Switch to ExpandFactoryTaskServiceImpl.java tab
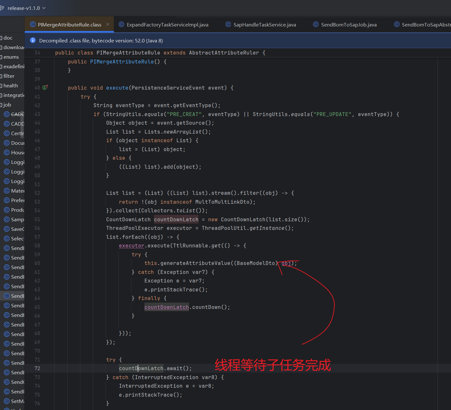 pos(167,25)
